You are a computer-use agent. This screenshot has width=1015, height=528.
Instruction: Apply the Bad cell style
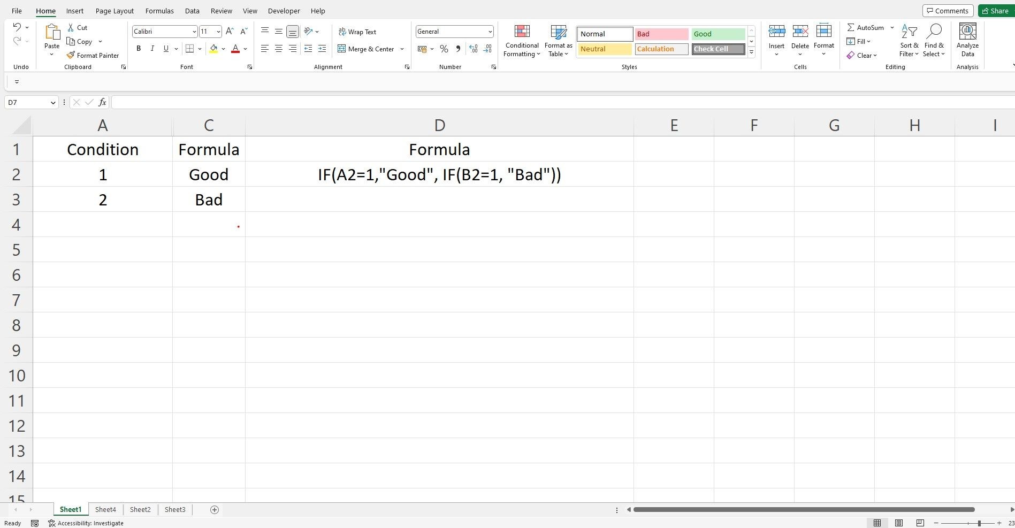pyautogui.click(x=661, y=34)
